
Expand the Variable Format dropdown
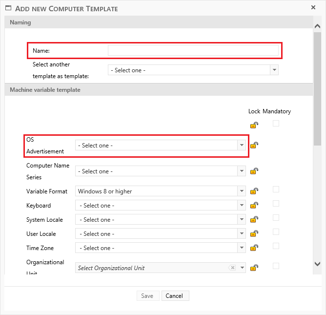point(241,191)
